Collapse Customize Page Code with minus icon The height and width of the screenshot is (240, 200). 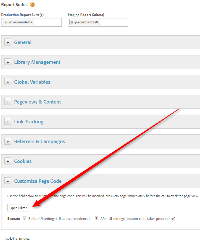(8, 181)
